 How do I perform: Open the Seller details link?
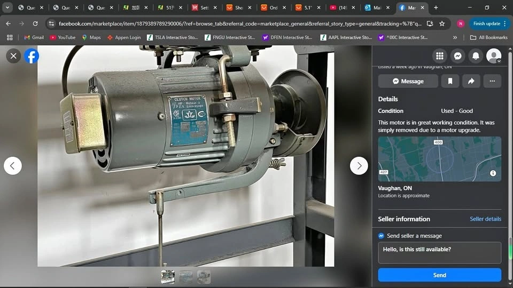[x=485, y=219]
